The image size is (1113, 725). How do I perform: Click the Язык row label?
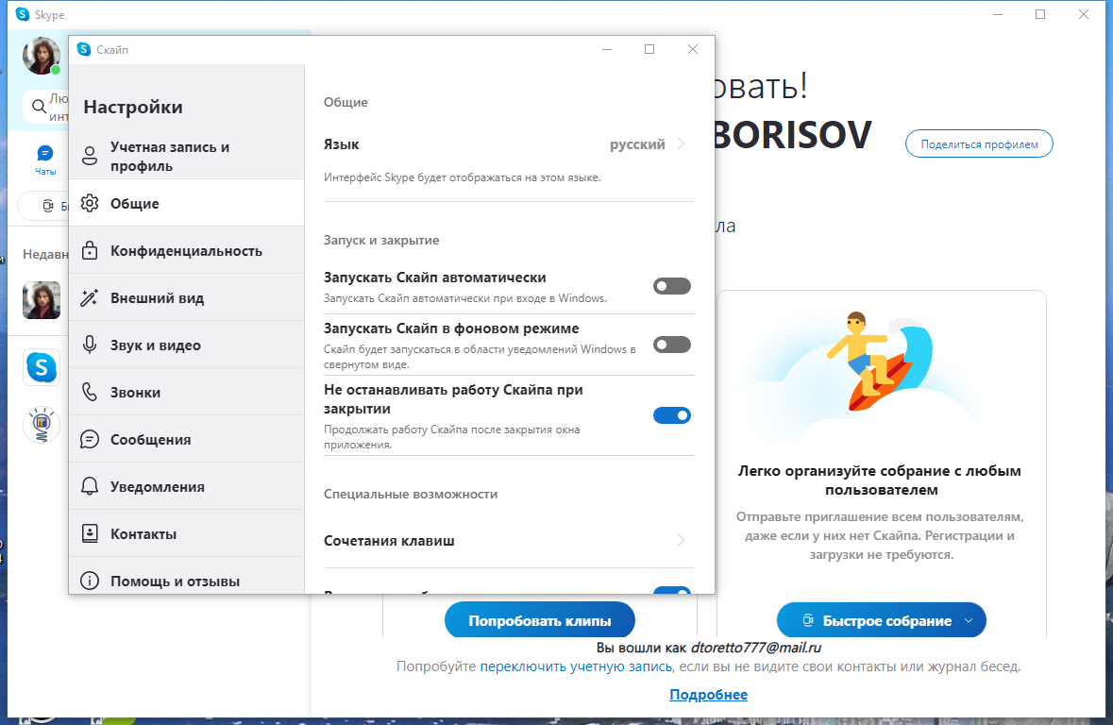coord(342,144)
